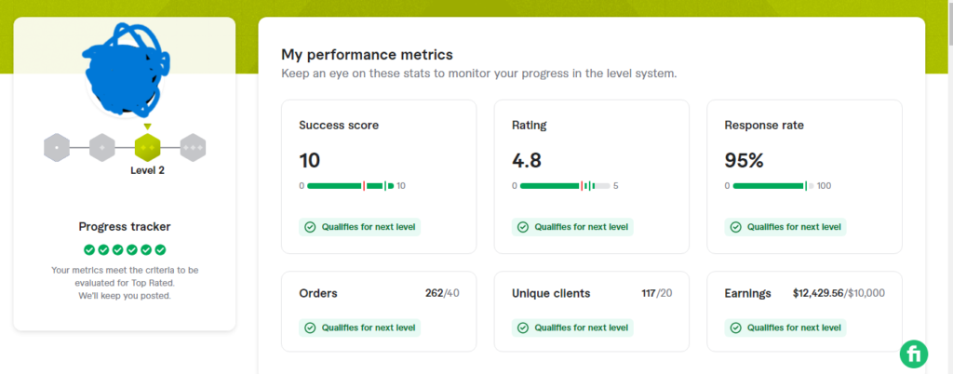The height and width of the screenshot is (374, 953).
Task: Click the last progress tracker checkmark
Action: tap(160, 249)
